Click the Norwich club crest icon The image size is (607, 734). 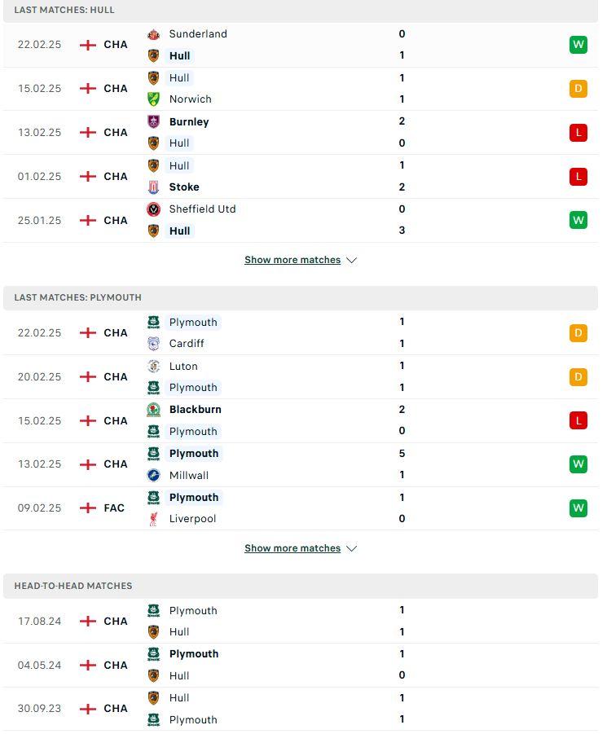[153, 99]
